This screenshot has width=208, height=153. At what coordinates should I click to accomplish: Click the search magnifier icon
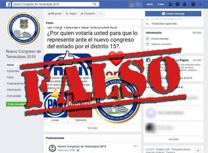(94, 4)
